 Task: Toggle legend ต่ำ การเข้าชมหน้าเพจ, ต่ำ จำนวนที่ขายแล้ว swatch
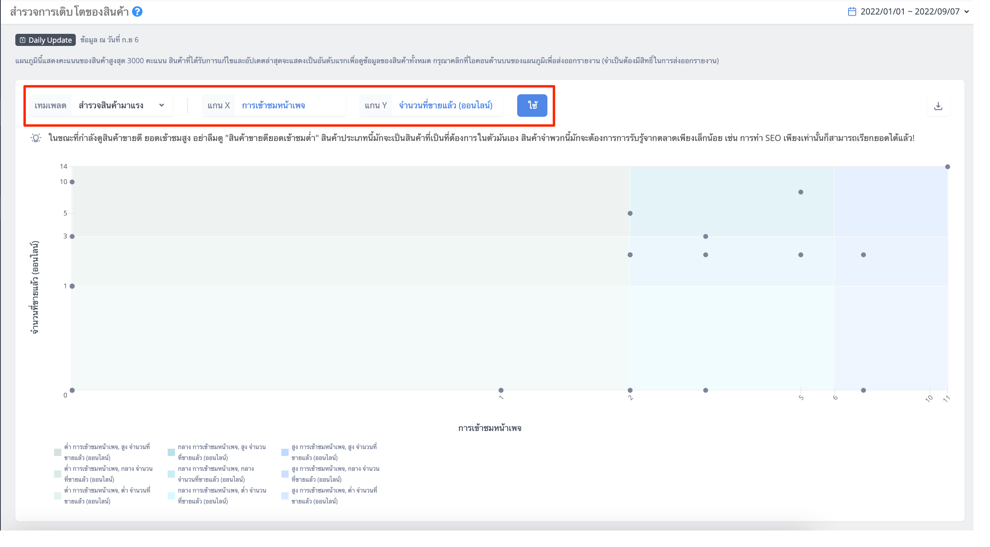pos(58,496)
